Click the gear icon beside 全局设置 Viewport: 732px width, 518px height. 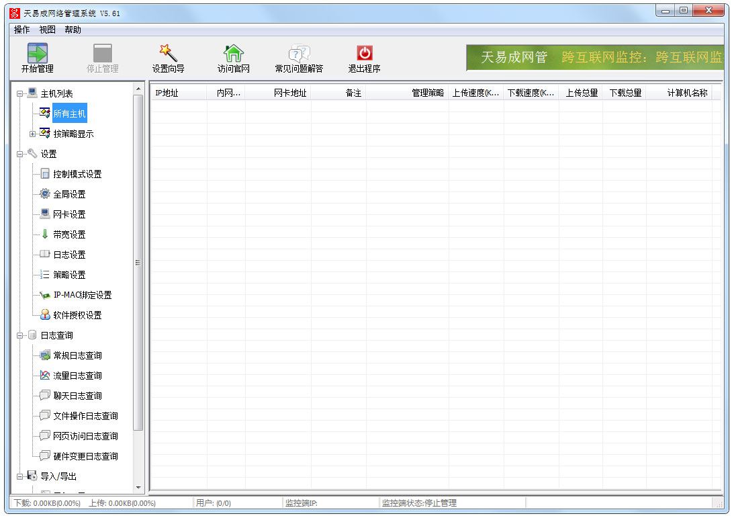tap(45, 193)
